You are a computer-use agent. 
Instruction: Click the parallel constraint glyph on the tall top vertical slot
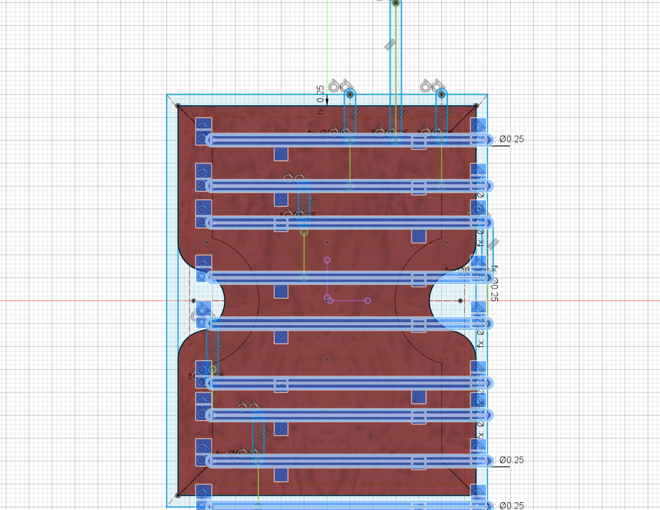click(x=390, y=44)
